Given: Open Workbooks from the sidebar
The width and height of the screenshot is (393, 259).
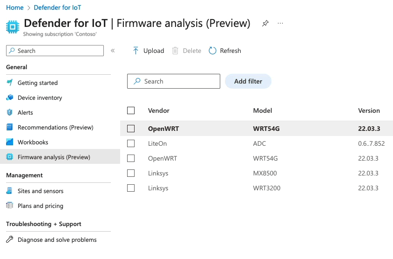Looking at the screenshot, I should (33, 142).
